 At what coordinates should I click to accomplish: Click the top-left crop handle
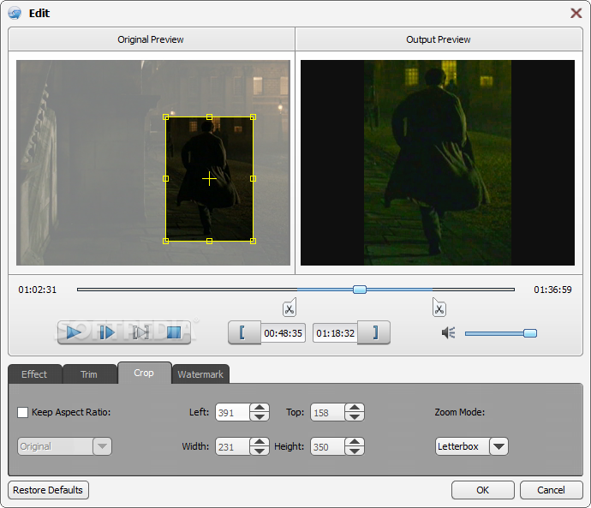[165, 117]
